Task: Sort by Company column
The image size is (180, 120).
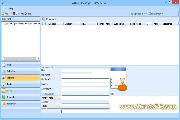Action: pyautogui.click(x=72, y=24)
